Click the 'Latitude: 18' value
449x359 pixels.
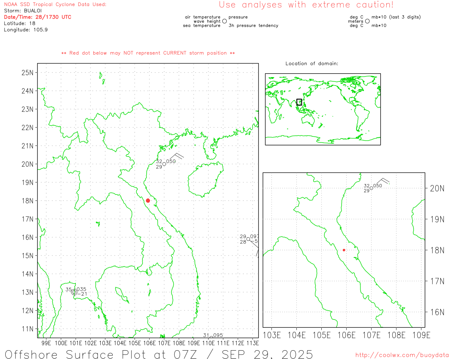(x=20, y=23)
